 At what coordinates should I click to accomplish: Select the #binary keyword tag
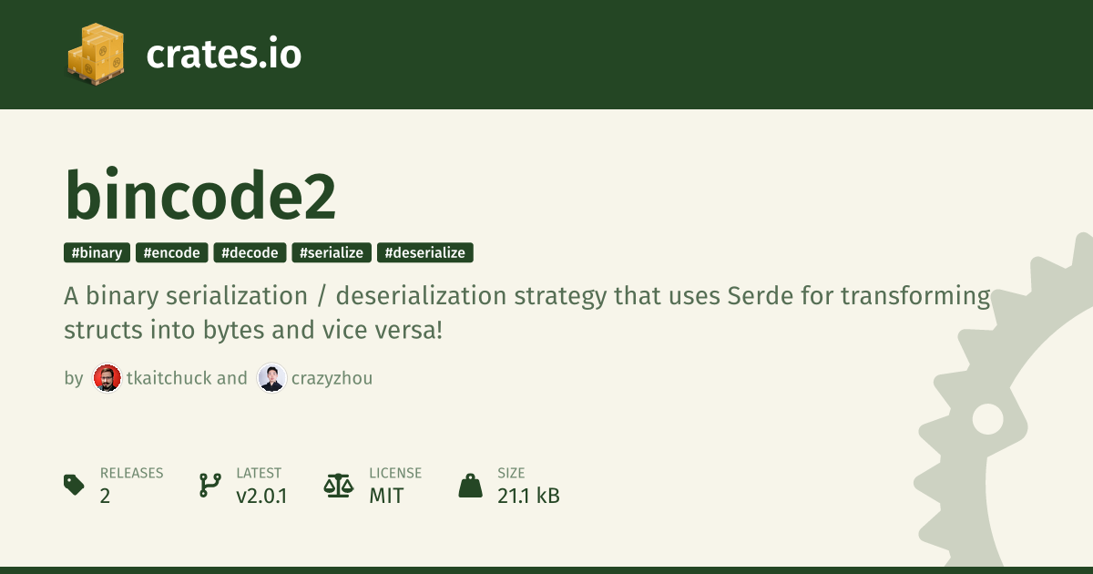coord(97,253)
